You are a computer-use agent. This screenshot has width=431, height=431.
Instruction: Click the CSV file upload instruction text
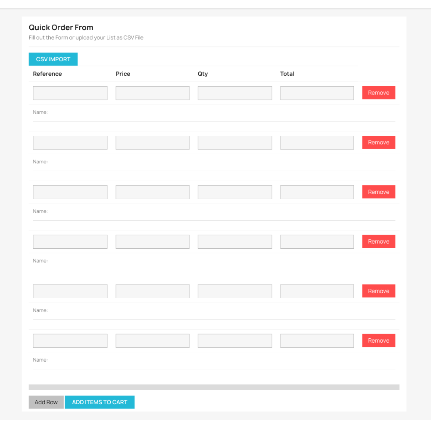click(86, 37)
